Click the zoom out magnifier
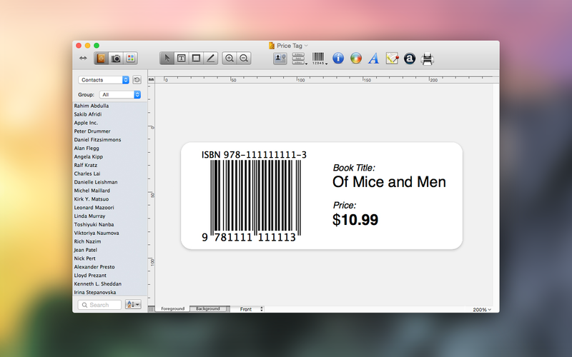Viewport: 572px width, 357px height. [x=244, y=59]
